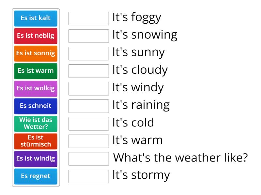
Task: Select the 'Es regnet' tile
Action: pos(36,176)
